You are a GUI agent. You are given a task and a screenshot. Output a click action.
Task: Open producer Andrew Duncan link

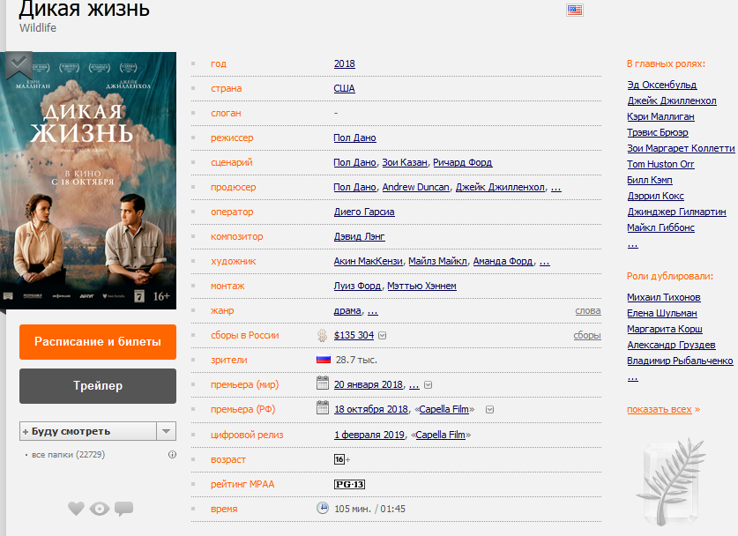[416, 187]
